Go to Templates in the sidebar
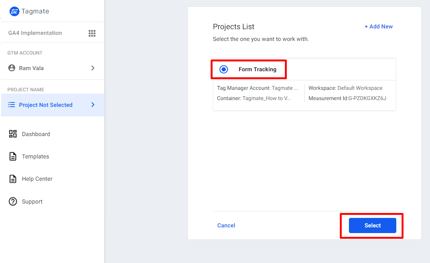The width and height of the screenshot is (430, 263). pos(36,157)
